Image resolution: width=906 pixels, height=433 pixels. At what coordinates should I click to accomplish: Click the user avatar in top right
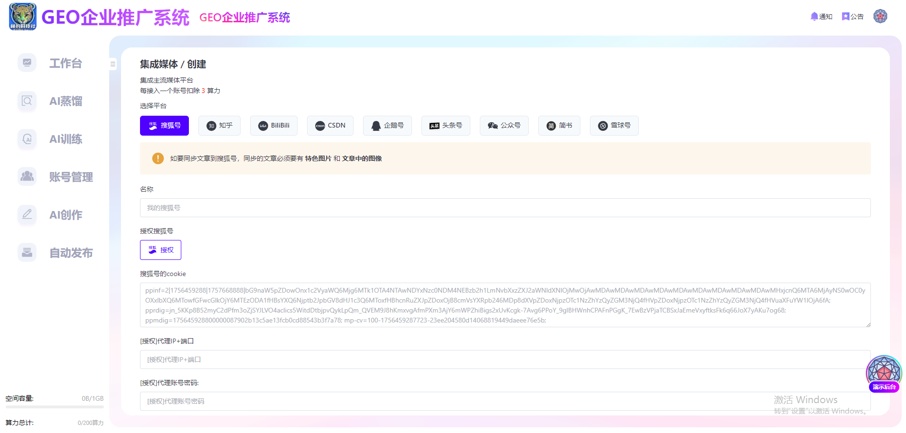880,16
